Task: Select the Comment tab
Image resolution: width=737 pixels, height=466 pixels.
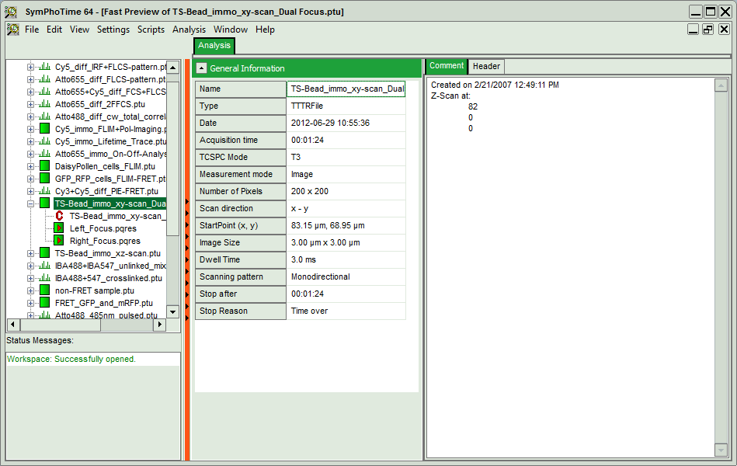Action: 447,67
